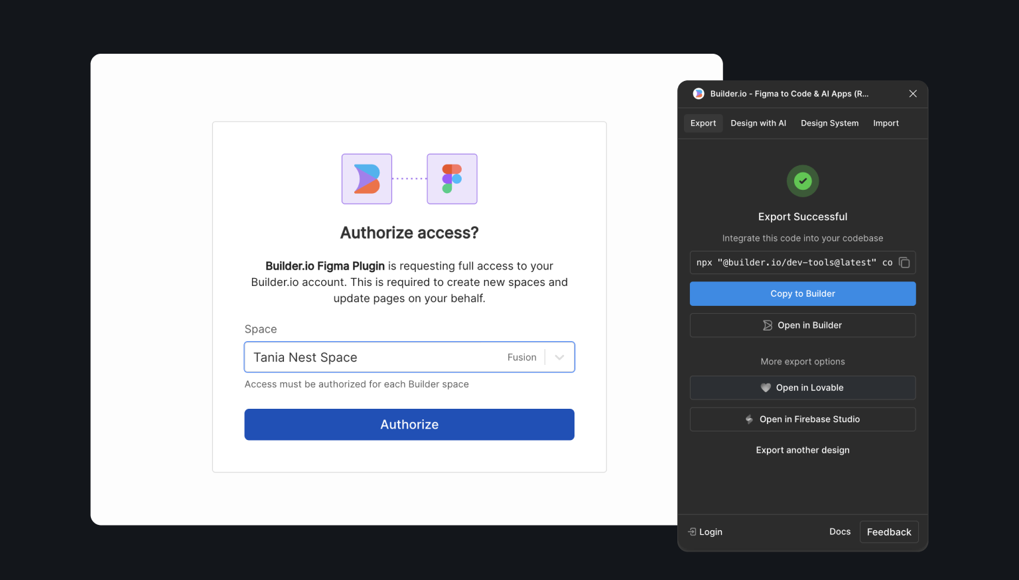Expand the Space dropdown chevron
This screenshot has height=580, width=1019.
(x=559, y=358)
